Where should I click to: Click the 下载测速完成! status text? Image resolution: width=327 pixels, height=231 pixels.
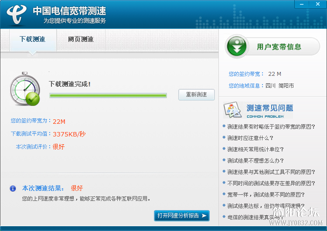70,84
